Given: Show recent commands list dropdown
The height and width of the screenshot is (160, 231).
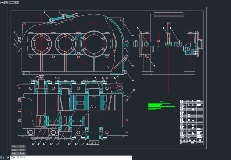Looking at the screenshot, I should 13,158.
